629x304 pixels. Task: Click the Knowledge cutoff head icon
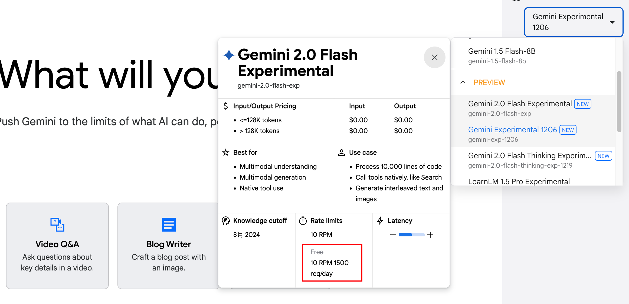click(x=226, y=221)
